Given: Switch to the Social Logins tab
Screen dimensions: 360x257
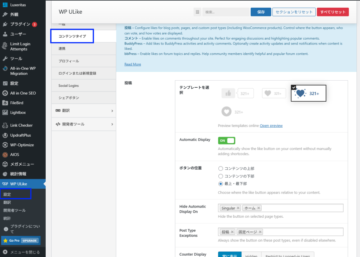Looking at the screenshot, I should tap(69, 86).
